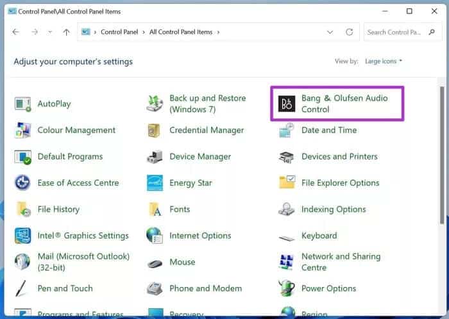Navigate up one level arrow
Screen dimensions: 449x319
(x=66, y=32)
